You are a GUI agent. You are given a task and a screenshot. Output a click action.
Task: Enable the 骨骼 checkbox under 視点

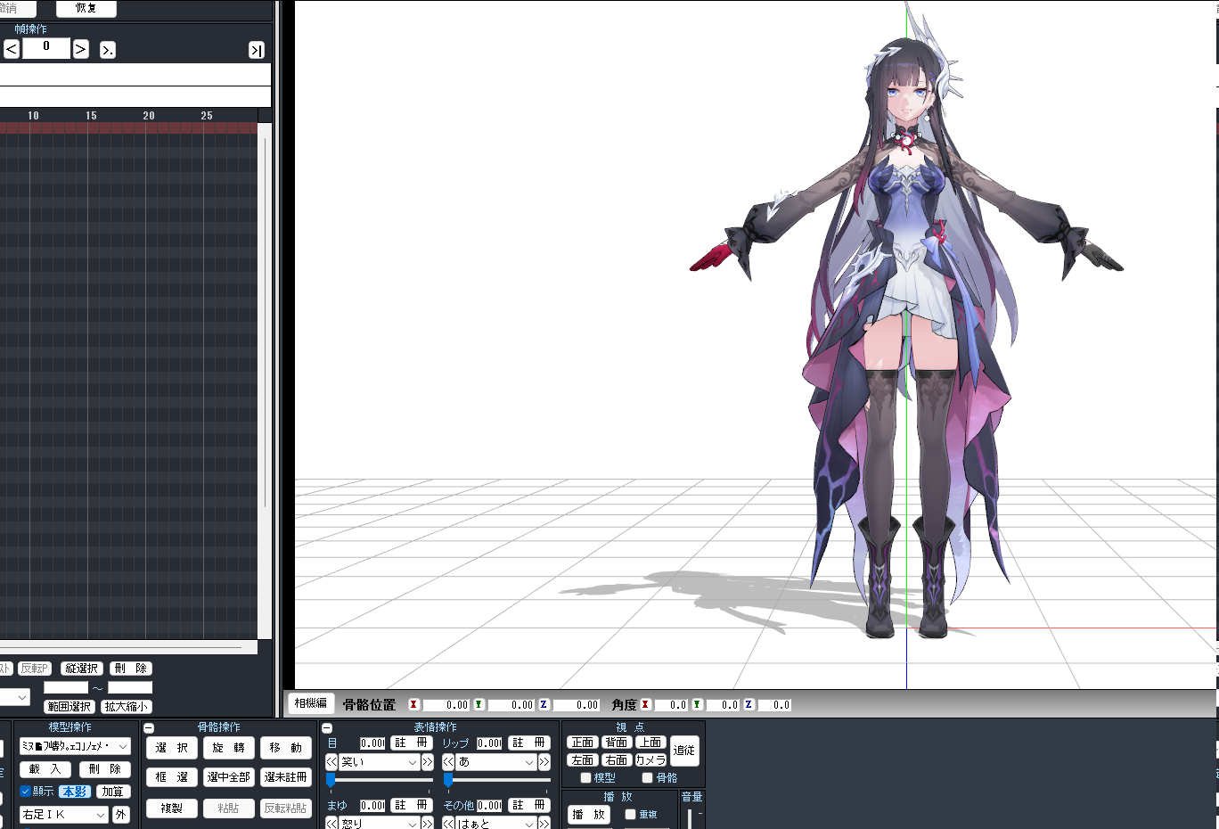[647, 778]
